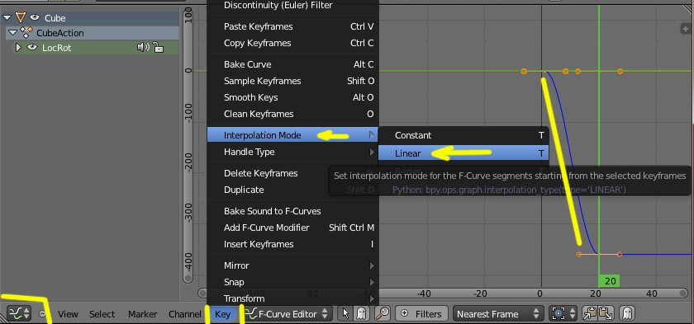Collapse the CubeAction entry
The image size is (694, 324).
12,32
